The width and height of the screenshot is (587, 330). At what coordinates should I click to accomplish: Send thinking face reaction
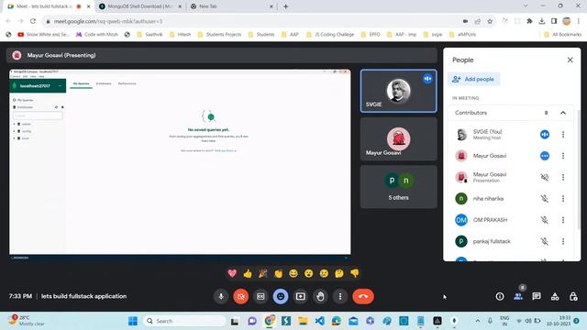tap(339, 273)
